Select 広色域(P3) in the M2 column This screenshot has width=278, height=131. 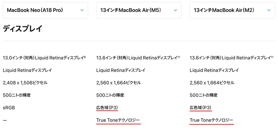(200, 108)
